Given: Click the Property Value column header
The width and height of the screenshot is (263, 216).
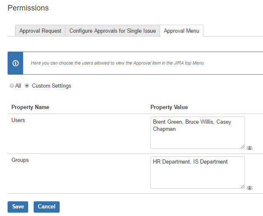Looking at the screenshot, I should click(169, 107).
